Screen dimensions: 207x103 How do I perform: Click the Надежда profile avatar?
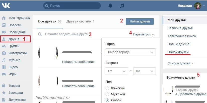[198, 6]
